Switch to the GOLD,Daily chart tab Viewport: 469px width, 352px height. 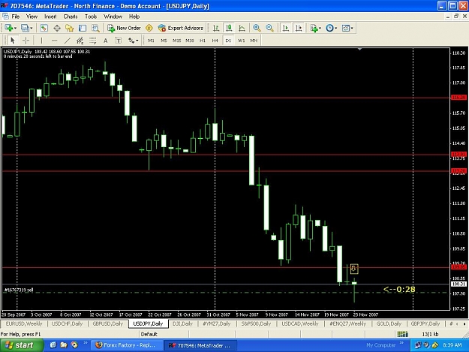click(389, 323)
